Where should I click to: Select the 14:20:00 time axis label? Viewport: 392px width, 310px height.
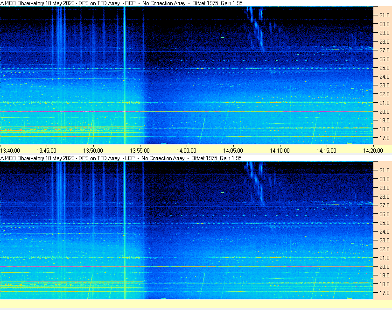pyautogui.click(x=373, y=151)
